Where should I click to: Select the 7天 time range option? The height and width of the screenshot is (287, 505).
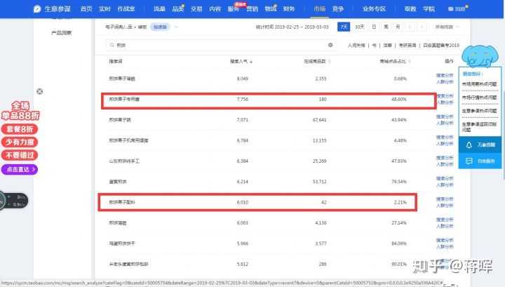(344, 27)
